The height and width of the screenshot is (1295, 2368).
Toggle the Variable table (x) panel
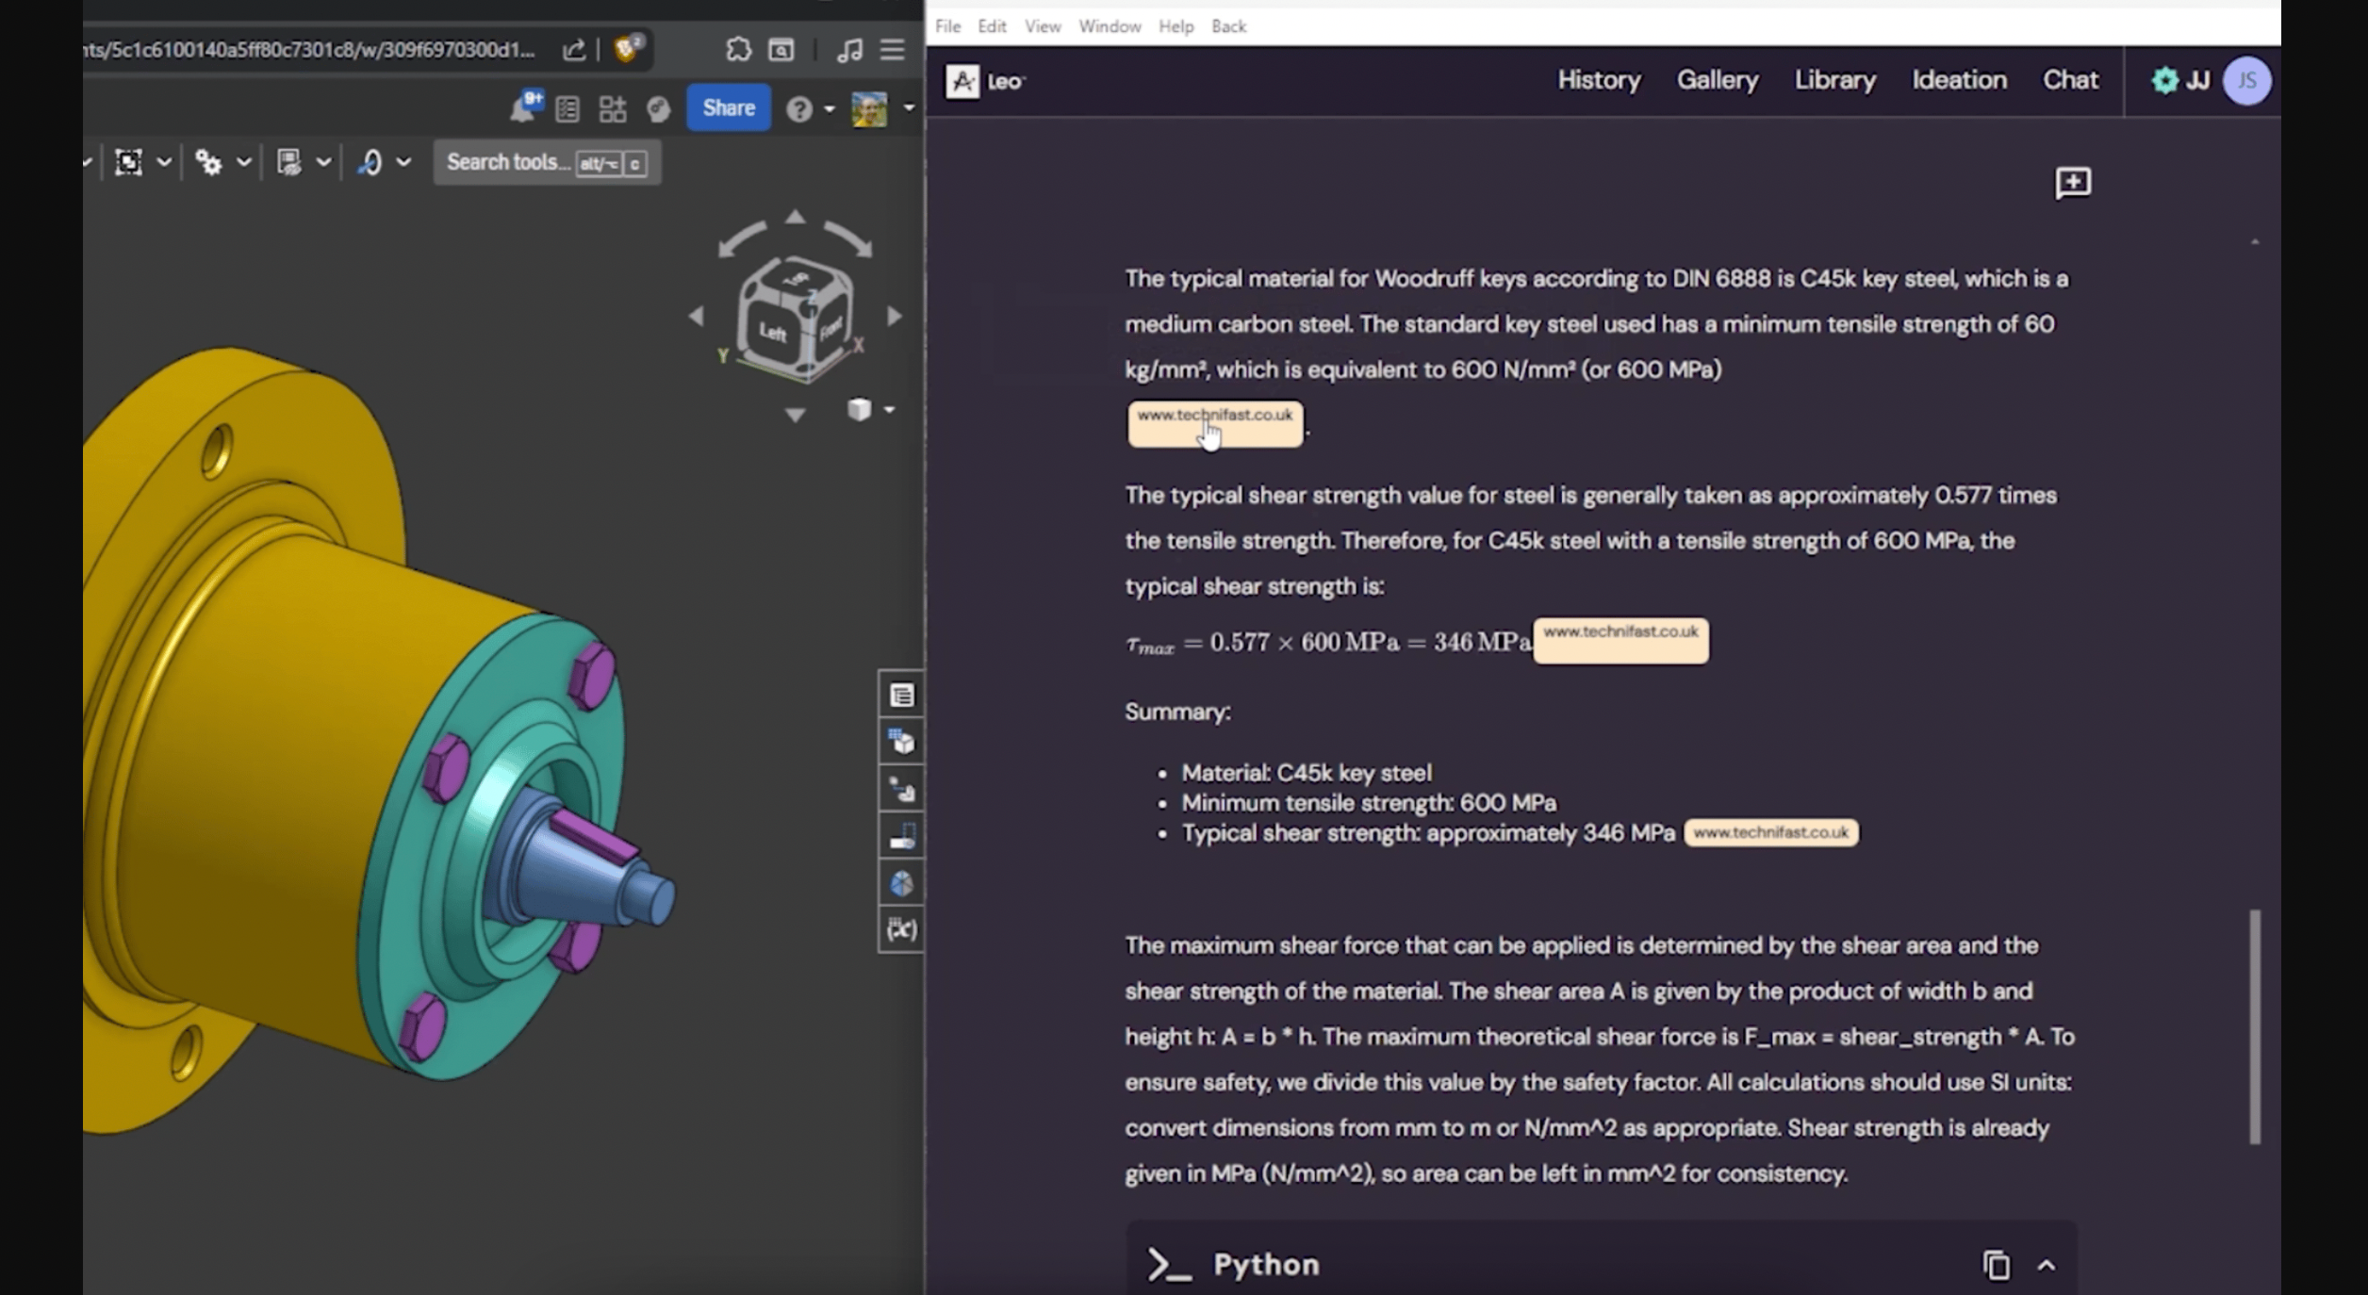tap(901, 930)
